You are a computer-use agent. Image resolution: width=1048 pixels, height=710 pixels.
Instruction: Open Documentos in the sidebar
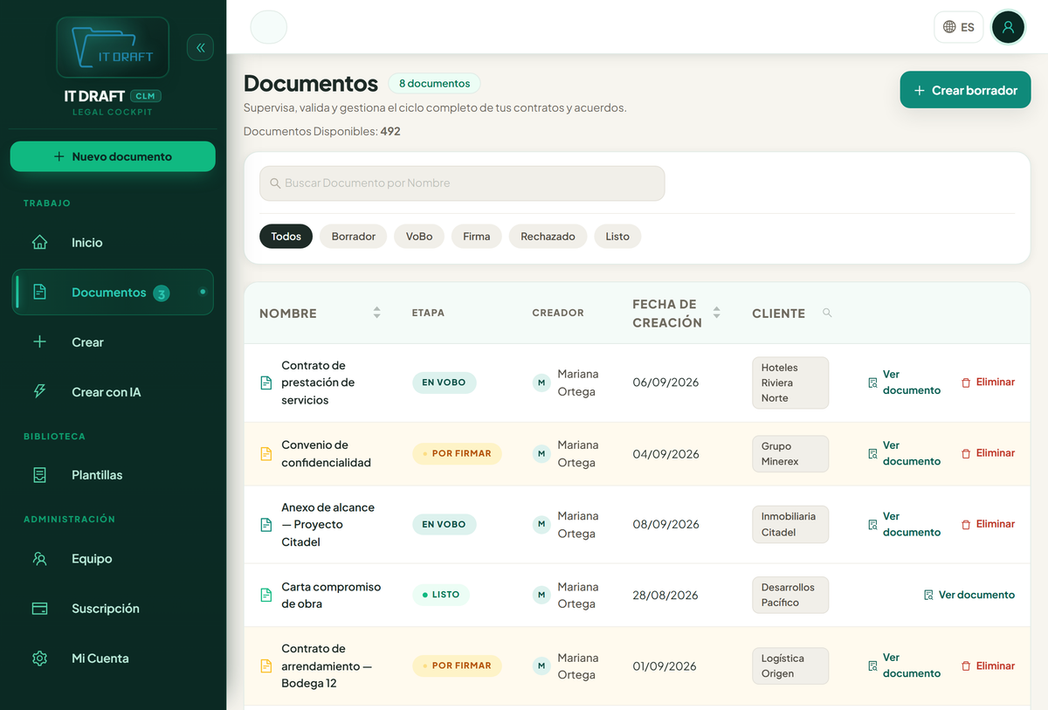(x=113, y=293)
